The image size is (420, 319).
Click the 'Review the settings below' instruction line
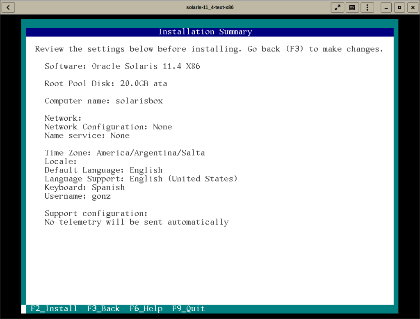click(x=209, y=49)
